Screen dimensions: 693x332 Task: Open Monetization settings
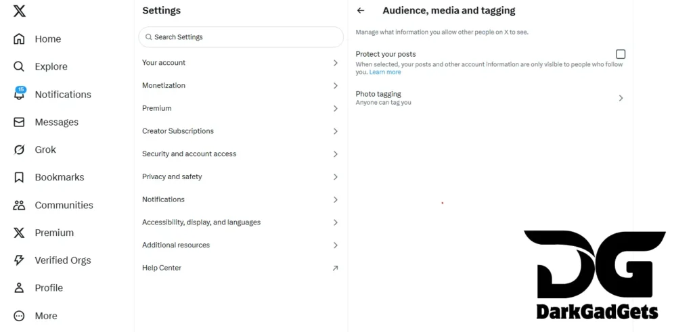click(241, 86)
